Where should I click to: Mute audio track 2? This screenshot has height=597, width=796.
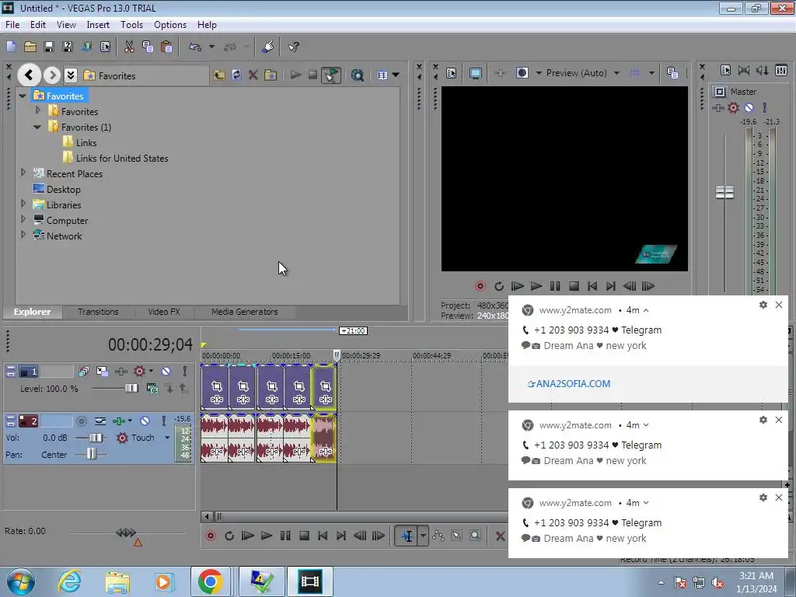pyautogui.click(x=145, y=421)
